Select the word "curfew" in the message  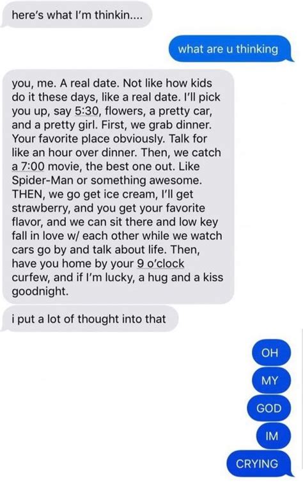[30, 278]
